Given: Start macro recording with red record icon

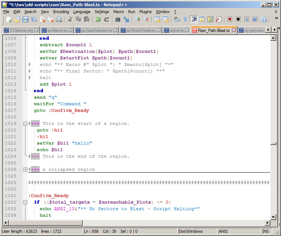Looking at the screenshot, I should tap(230, 19).
